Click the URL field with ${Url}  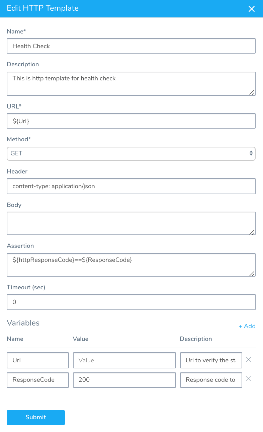click(x=131, y=121)
